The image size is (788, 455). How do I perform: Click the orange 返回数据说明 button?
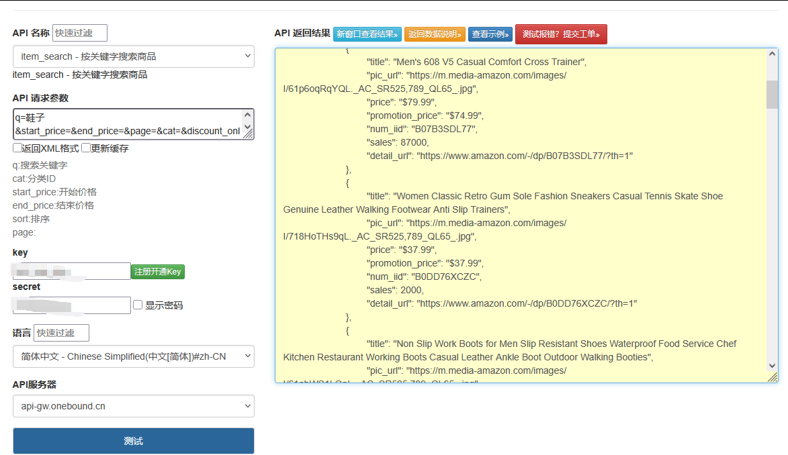click(435, 34)
